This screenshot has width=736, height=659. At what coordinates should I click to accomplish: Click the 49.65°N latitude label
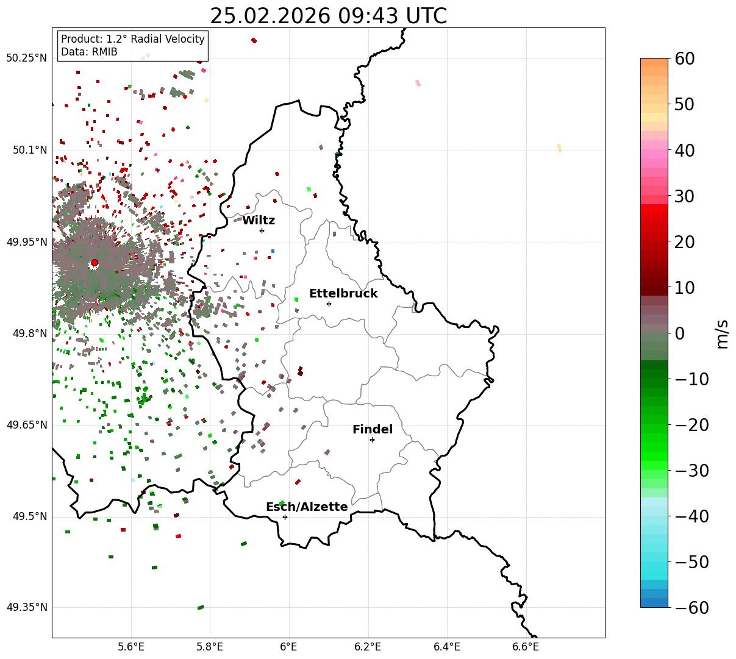coord(27,425)
